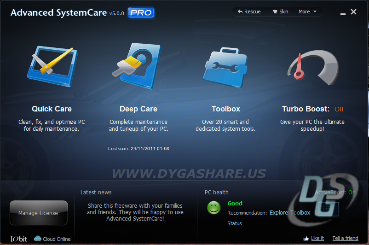369x245 pixels.
Task: Open the Toolbox briefcase icon
Action: click(x=225, y=67)
